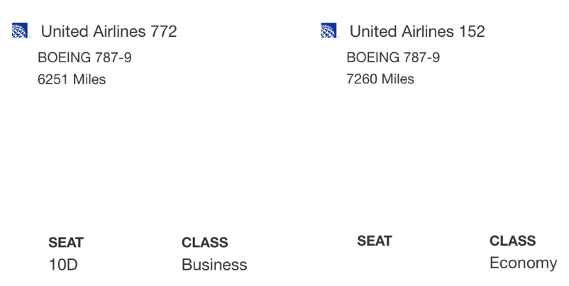This screenshot has height=286, width=569.
Task: Click the CLASS label above Business
Action: (x=205, y=243)
